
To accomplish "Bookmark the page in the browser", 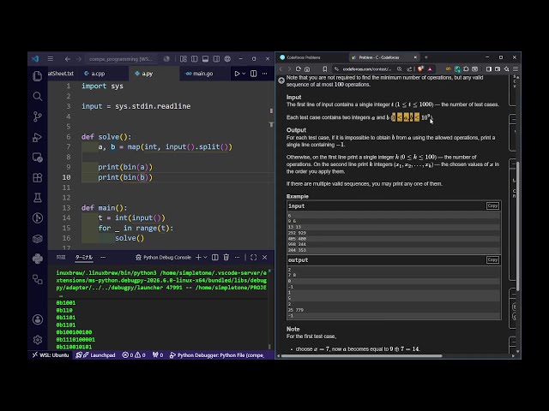I will (325, 69).
